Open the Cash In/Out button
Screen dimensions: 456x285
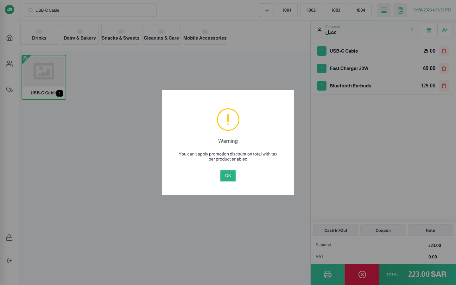336,230
